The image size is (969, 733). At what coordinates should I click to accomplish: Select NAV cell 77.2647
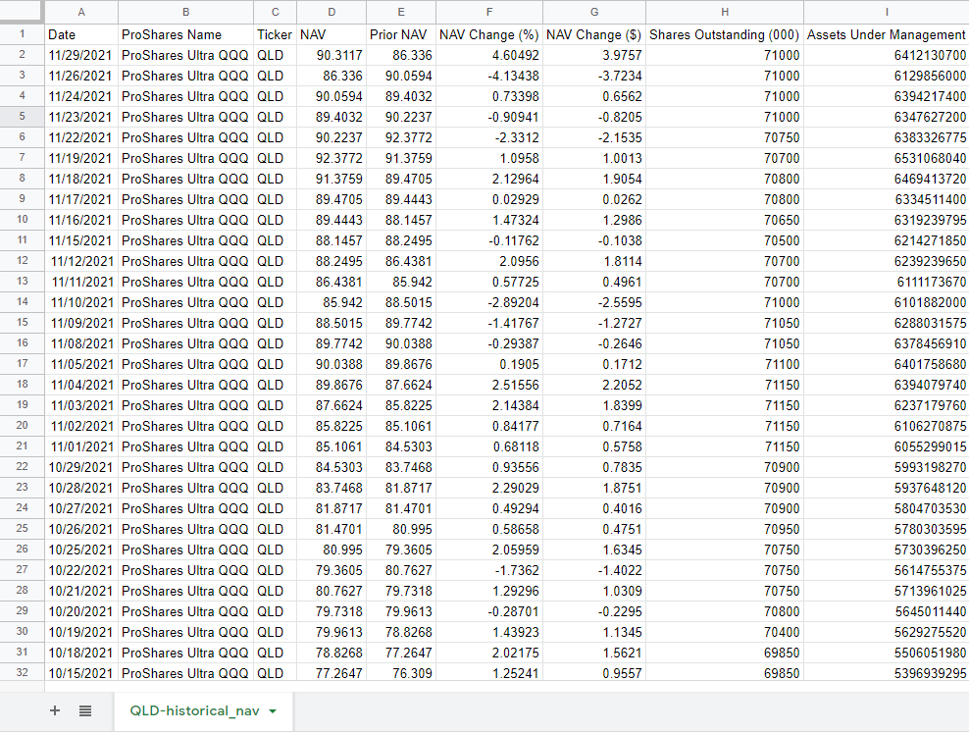tap(331, 673)
